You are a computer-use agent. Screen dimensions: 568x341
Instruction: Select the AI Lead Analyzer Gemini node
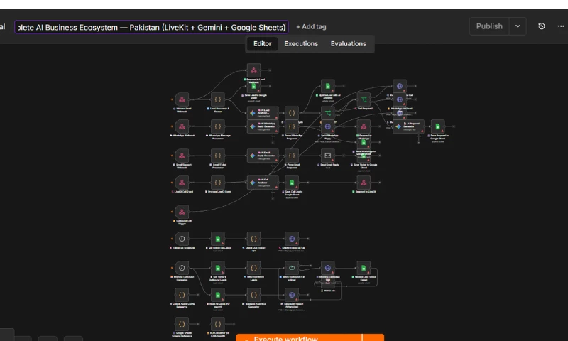tap(263, 113)
